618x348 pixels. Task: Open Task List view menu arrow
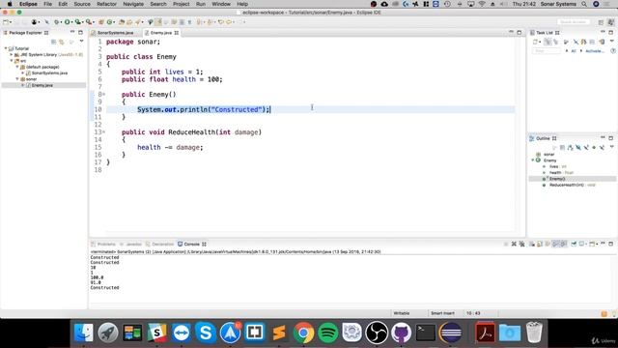(611, 42)
